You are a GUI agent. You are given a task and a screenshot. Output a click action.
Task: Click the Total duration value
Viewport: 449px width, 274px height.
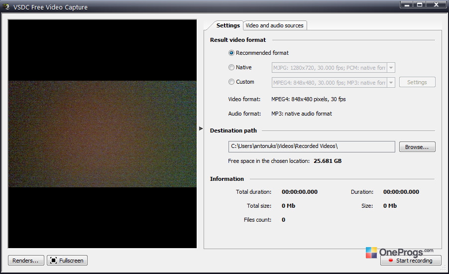(x=300, y=192)
